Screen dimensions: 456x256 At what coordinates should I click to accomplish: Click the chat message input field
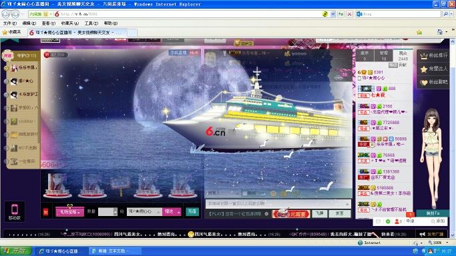click(278, 204)
